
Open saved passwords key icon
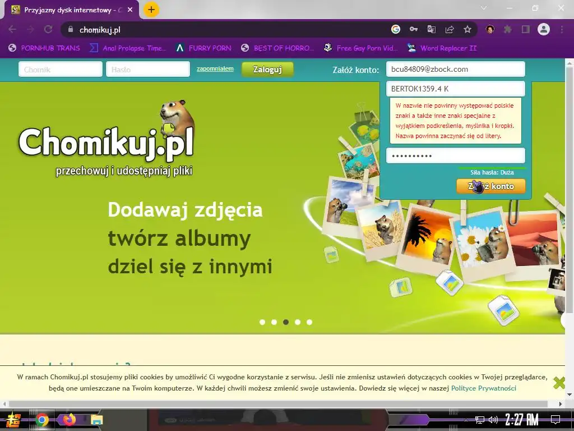coord(414,29)
